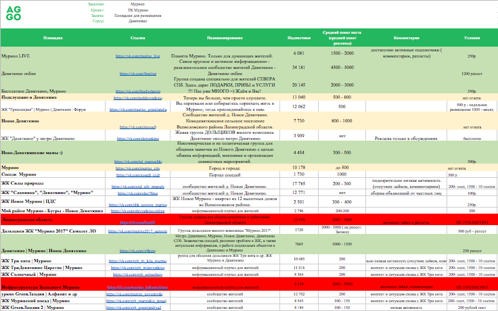
Task: Select the 'бесплатно' condition cell
Action: (472, 139)
